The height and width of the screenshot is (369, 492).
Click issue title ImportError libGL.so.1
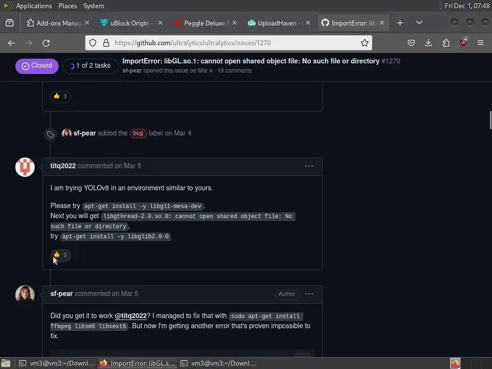tap(251, 61)
